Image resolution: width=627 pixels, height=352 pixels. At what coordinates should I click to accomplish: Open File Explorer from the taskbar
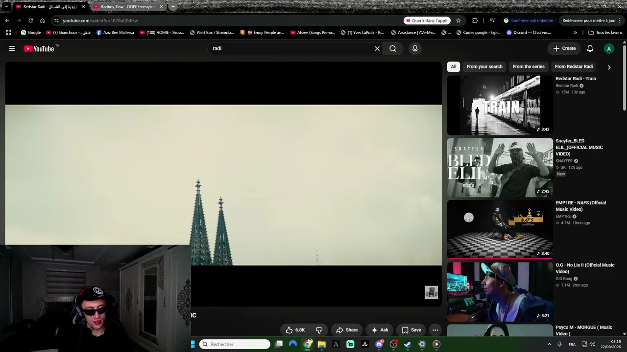coord(321,344)
